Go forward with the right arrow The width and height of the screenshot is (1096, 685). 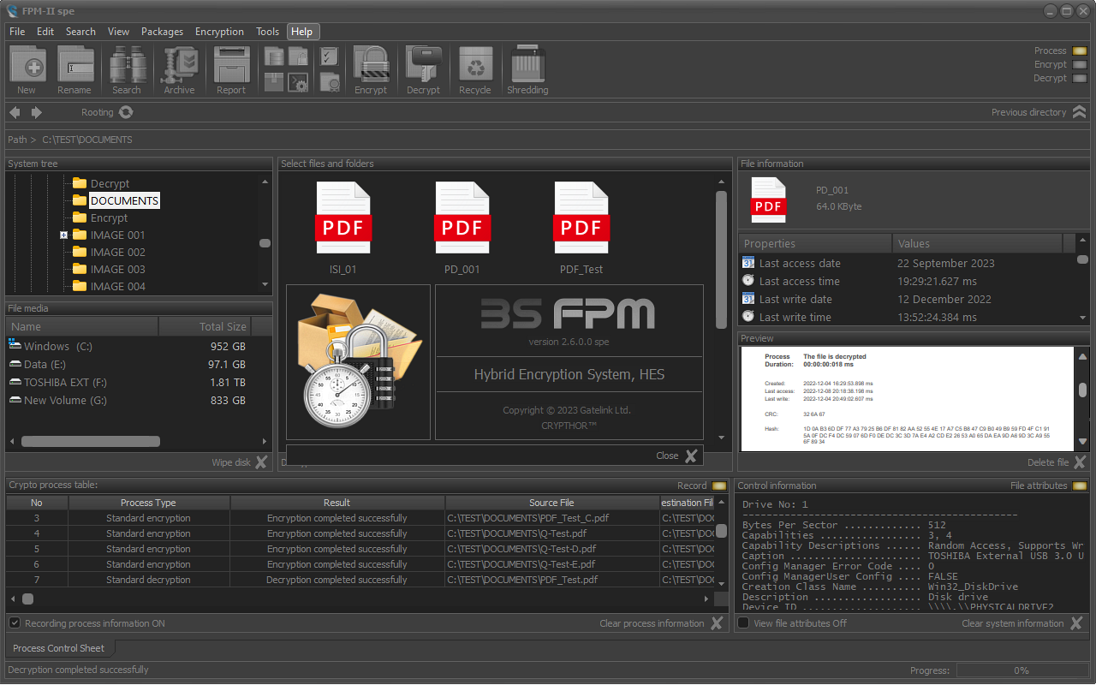[x=37, y=112]
